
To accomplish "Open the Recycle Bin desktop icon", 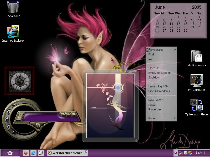I will point(13,9).
